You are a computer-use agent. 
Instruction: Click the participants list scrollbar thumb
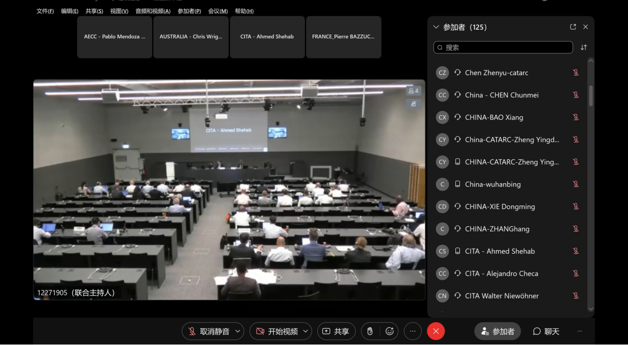point(590,95)
